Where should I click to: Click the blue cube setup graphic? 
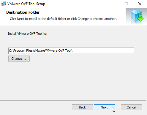point(136,15)
